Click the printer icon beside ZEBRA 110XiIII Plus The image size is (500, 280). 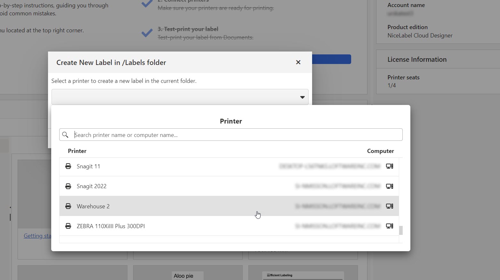[68, 226]
